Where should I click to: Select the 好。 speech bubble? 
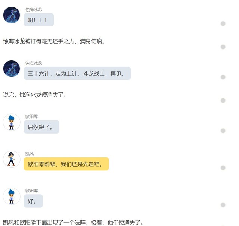tap(33, 201)
